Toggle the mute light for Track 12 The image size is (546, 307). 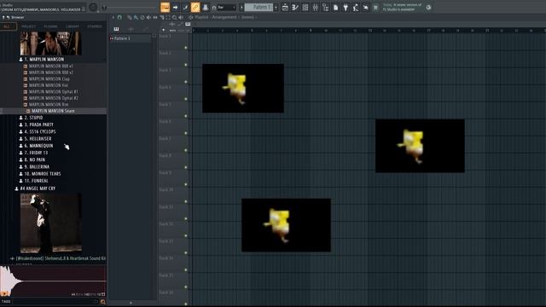pyautogui.click(x=186, y=235)
